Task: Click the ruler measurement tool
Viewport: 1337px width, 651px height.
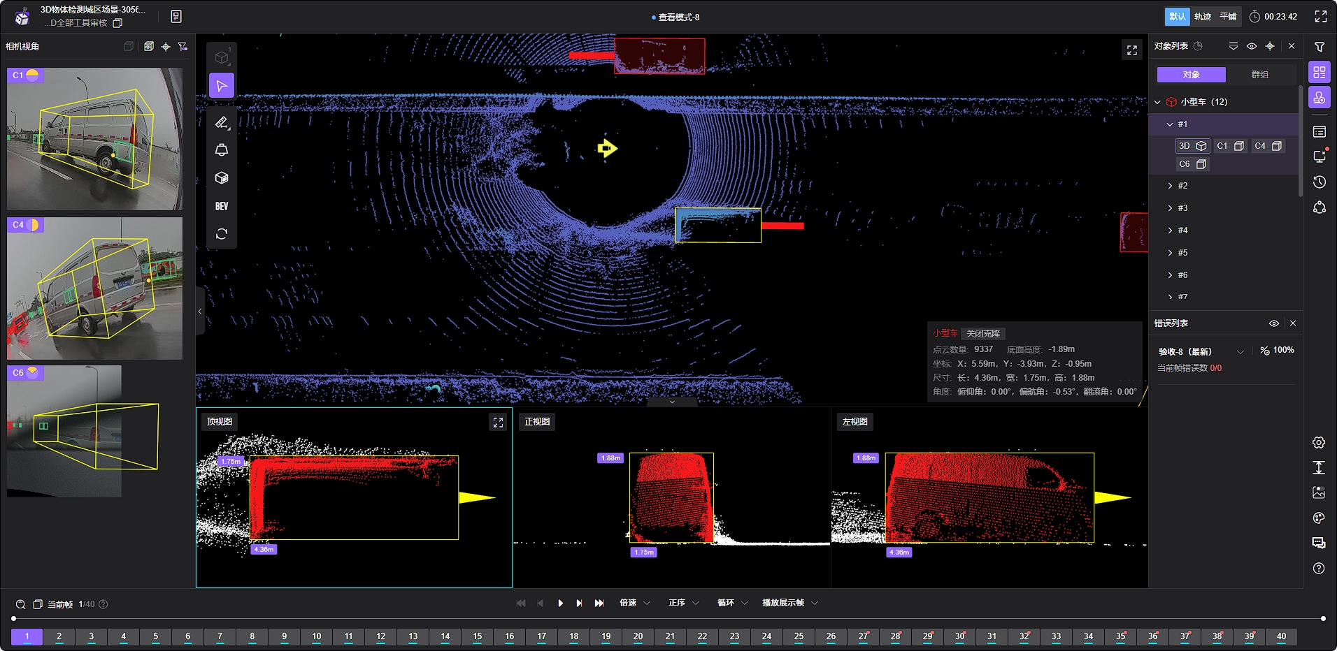Action: point(222,123)
